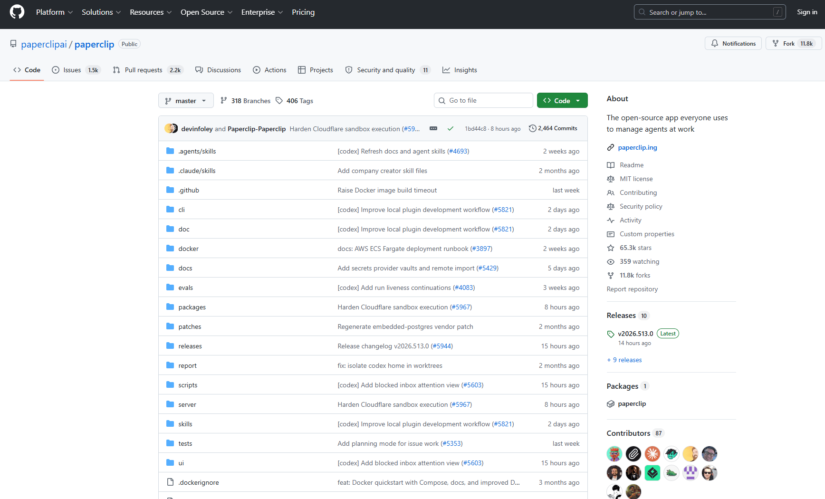Click the Search or jump to field

pos(710,12)
